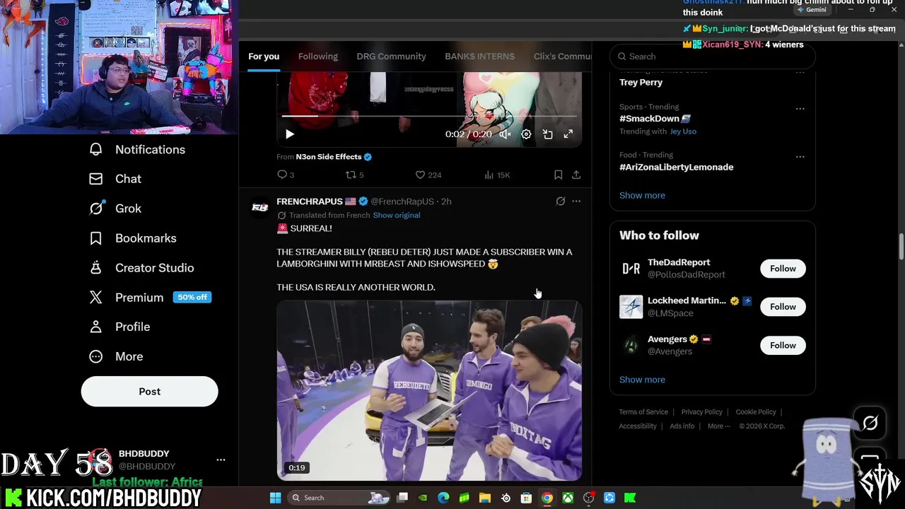Repost the post with 5 reposts
Screen dimensions: 905x509
point(354,175)
